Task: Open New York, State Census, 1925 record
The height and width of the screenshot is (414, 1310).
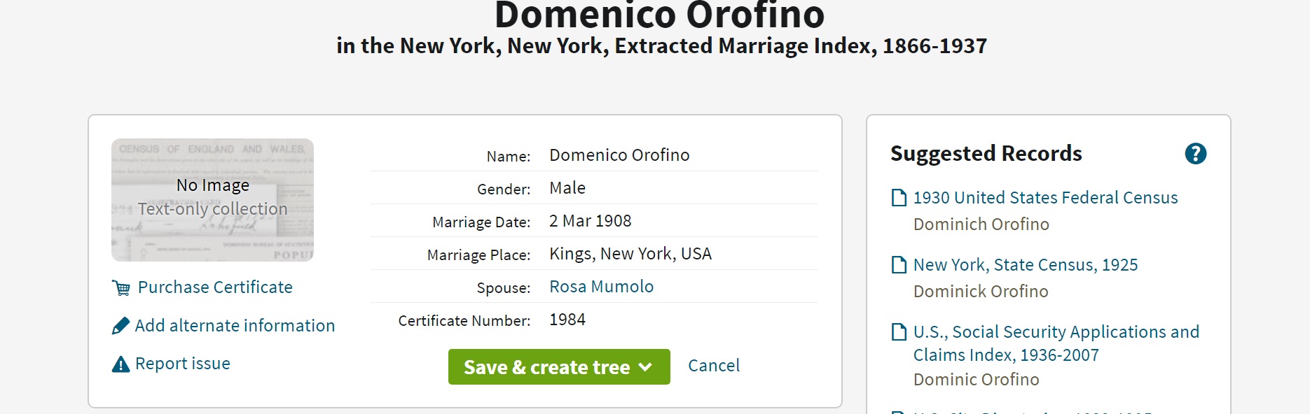Action: click(x=1025, y=265)
